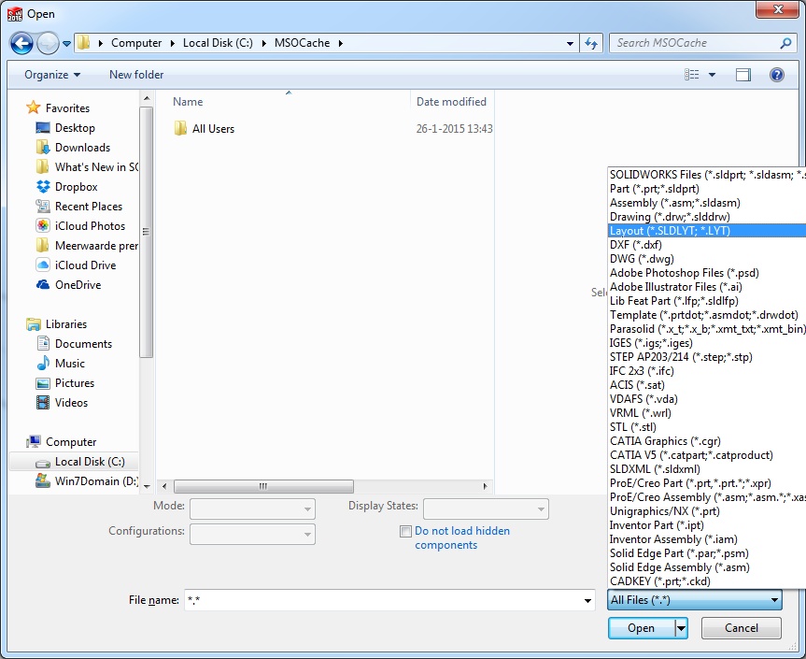Open the Videos library
This screenshot has height=659, width=806.
pyautogui.click(x=63, y=402)
